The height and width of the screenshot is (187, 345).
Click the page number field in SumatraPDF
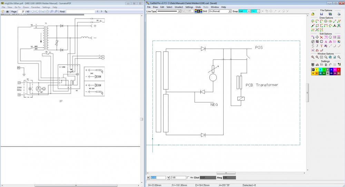point(21,11)
